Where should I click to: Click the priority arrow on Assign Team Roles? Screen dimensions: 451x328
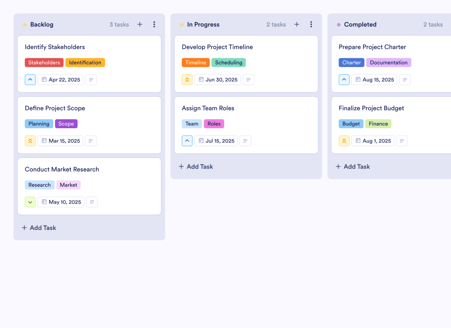pyautogui.click(x=187, y=141)
